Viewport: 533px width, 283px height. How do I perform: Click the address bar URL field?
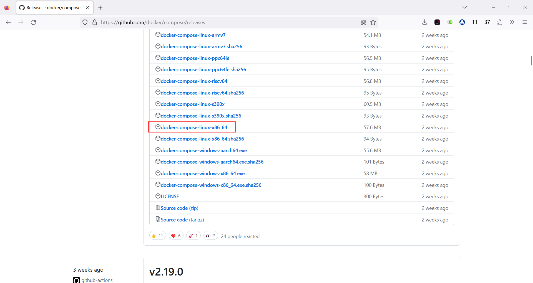[x=229, y=22]
